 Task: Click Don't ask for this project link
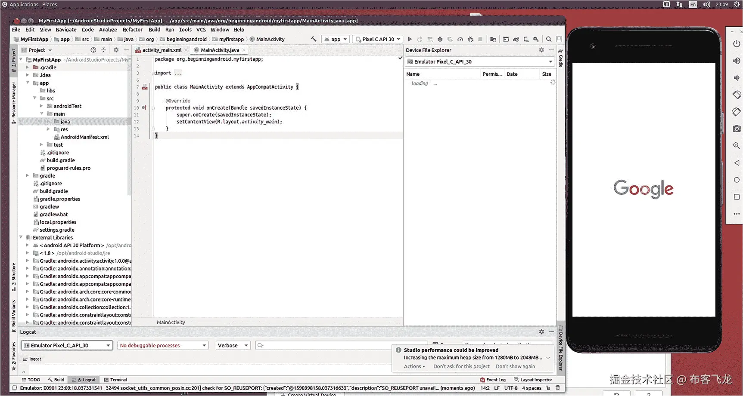click(x=461, y=366)
